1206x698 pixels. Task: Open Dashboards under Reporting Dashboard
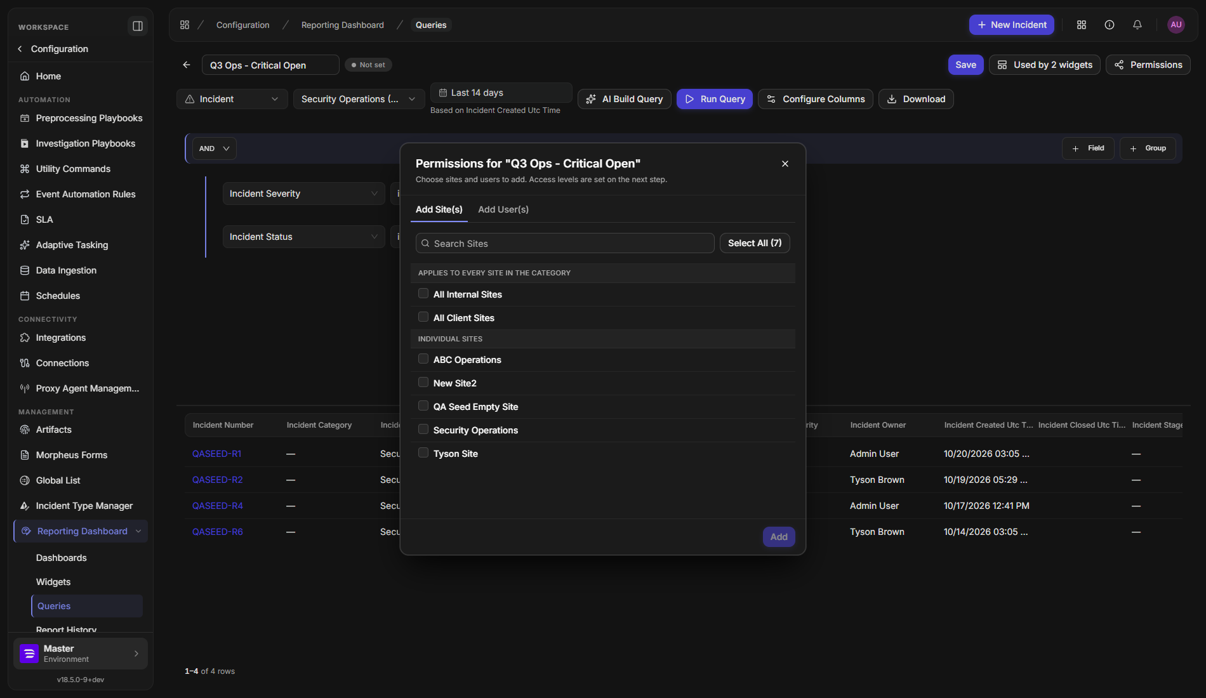pos(62,558)
